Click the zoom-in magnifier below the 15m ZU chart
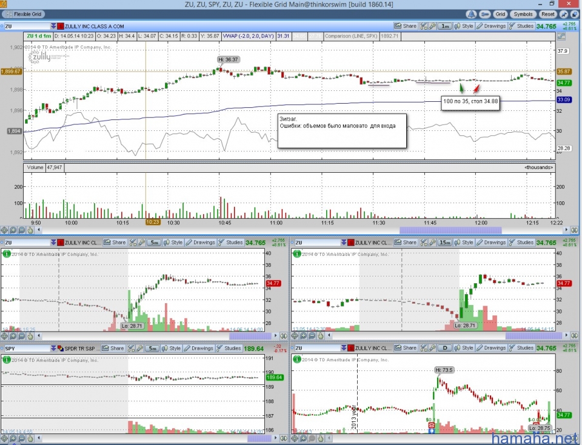Viewport: 582px width, 445px height. coord(304,336)
